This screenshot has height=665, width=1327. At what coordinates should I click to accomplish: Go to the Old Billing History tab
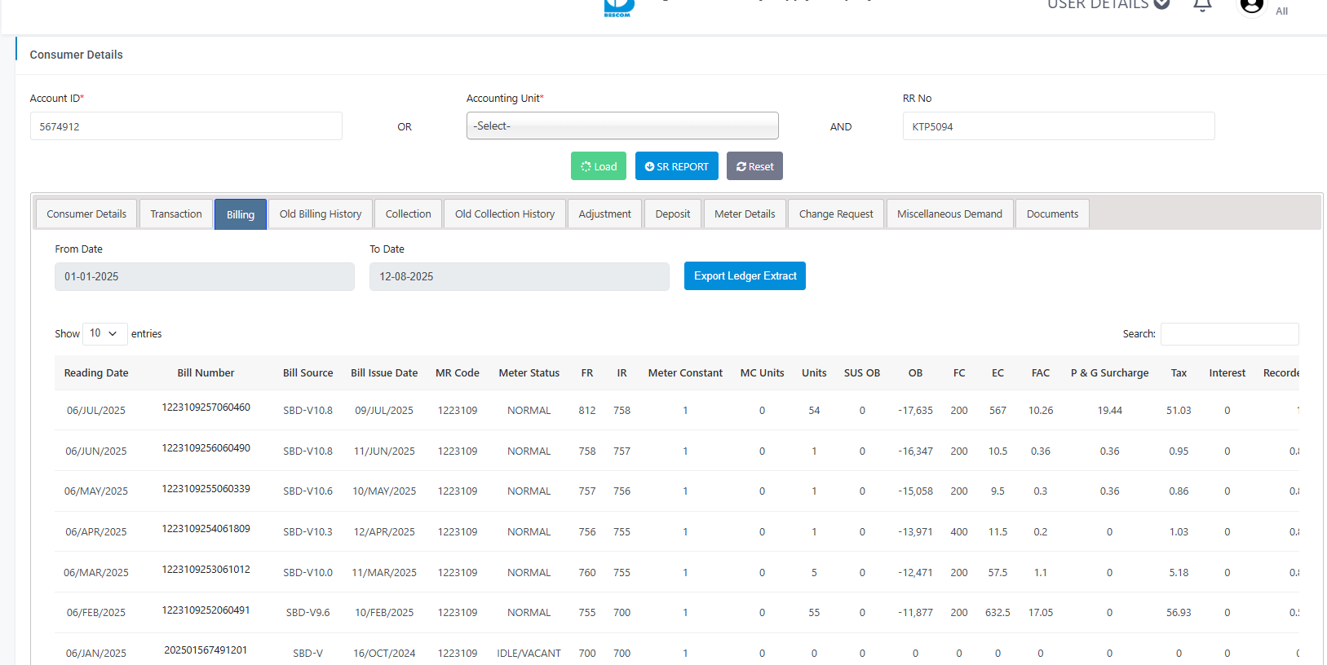[320, 214]
